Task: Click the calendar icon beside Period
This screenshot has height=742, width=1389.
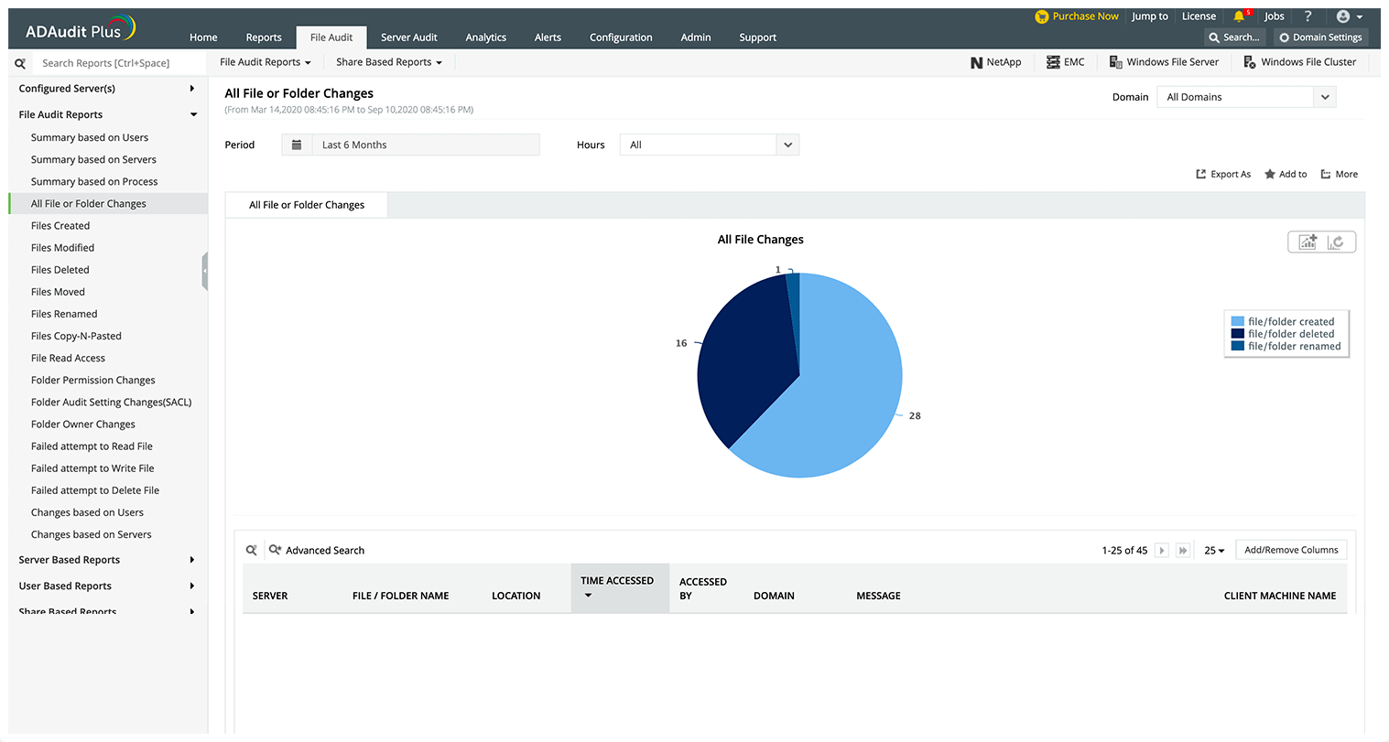Action: 297,145
